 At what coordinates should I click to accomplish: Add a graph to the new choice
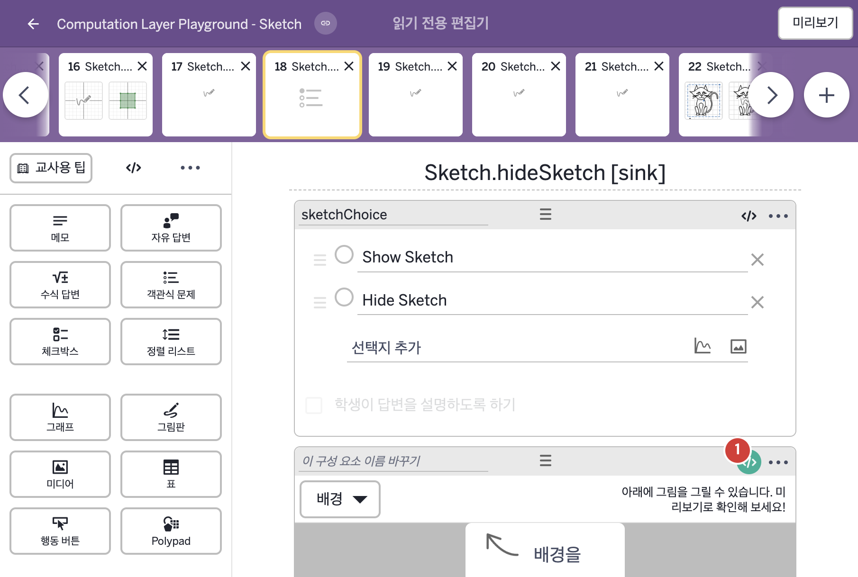pos(702,346)
